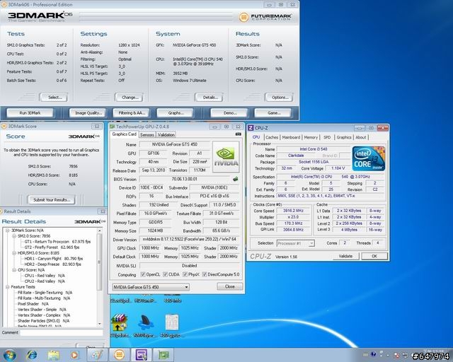This screenshot has height=362, width=453.
Task: Click scroll down arrow in Result Details
Action: 99,324
